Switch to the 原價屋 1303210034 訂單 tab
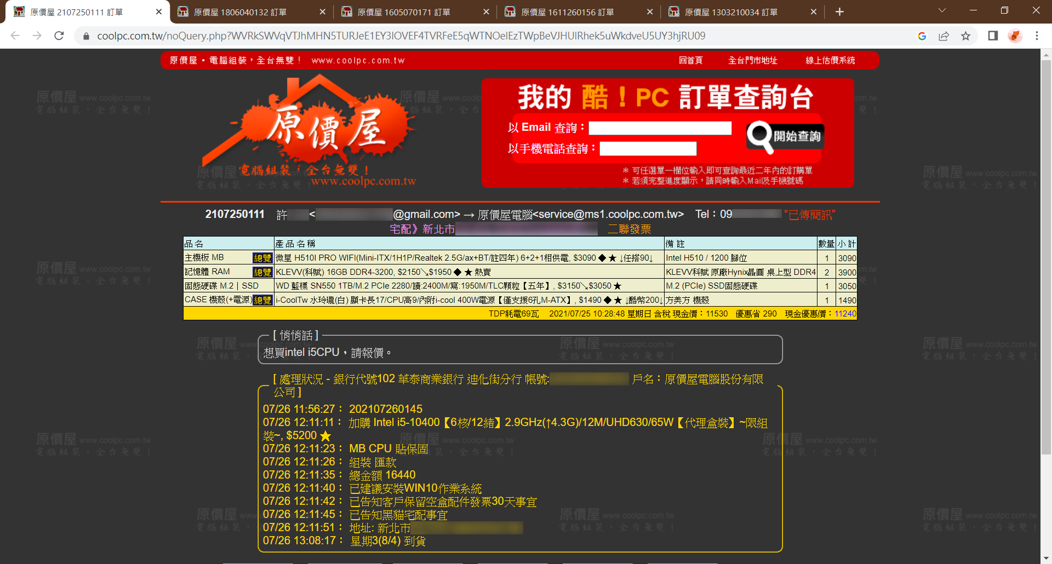Viewport: 1052px width, 564px height. pyautogui.click(x=743, y=12)
